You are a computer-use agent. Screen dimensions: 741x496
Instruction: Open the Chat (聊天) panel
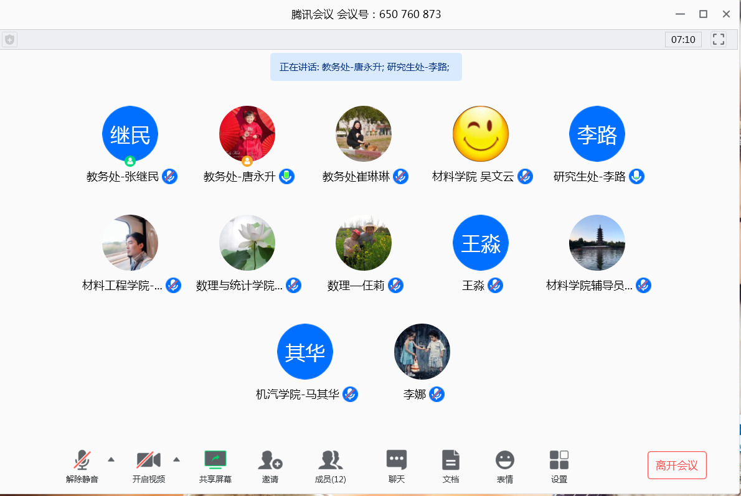(x=397, y=461)
